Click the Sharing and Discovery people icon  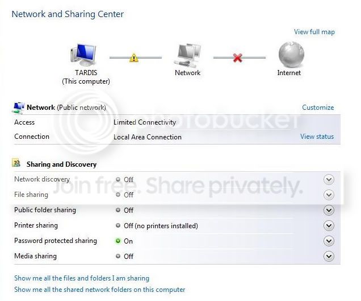click(16, 163)
